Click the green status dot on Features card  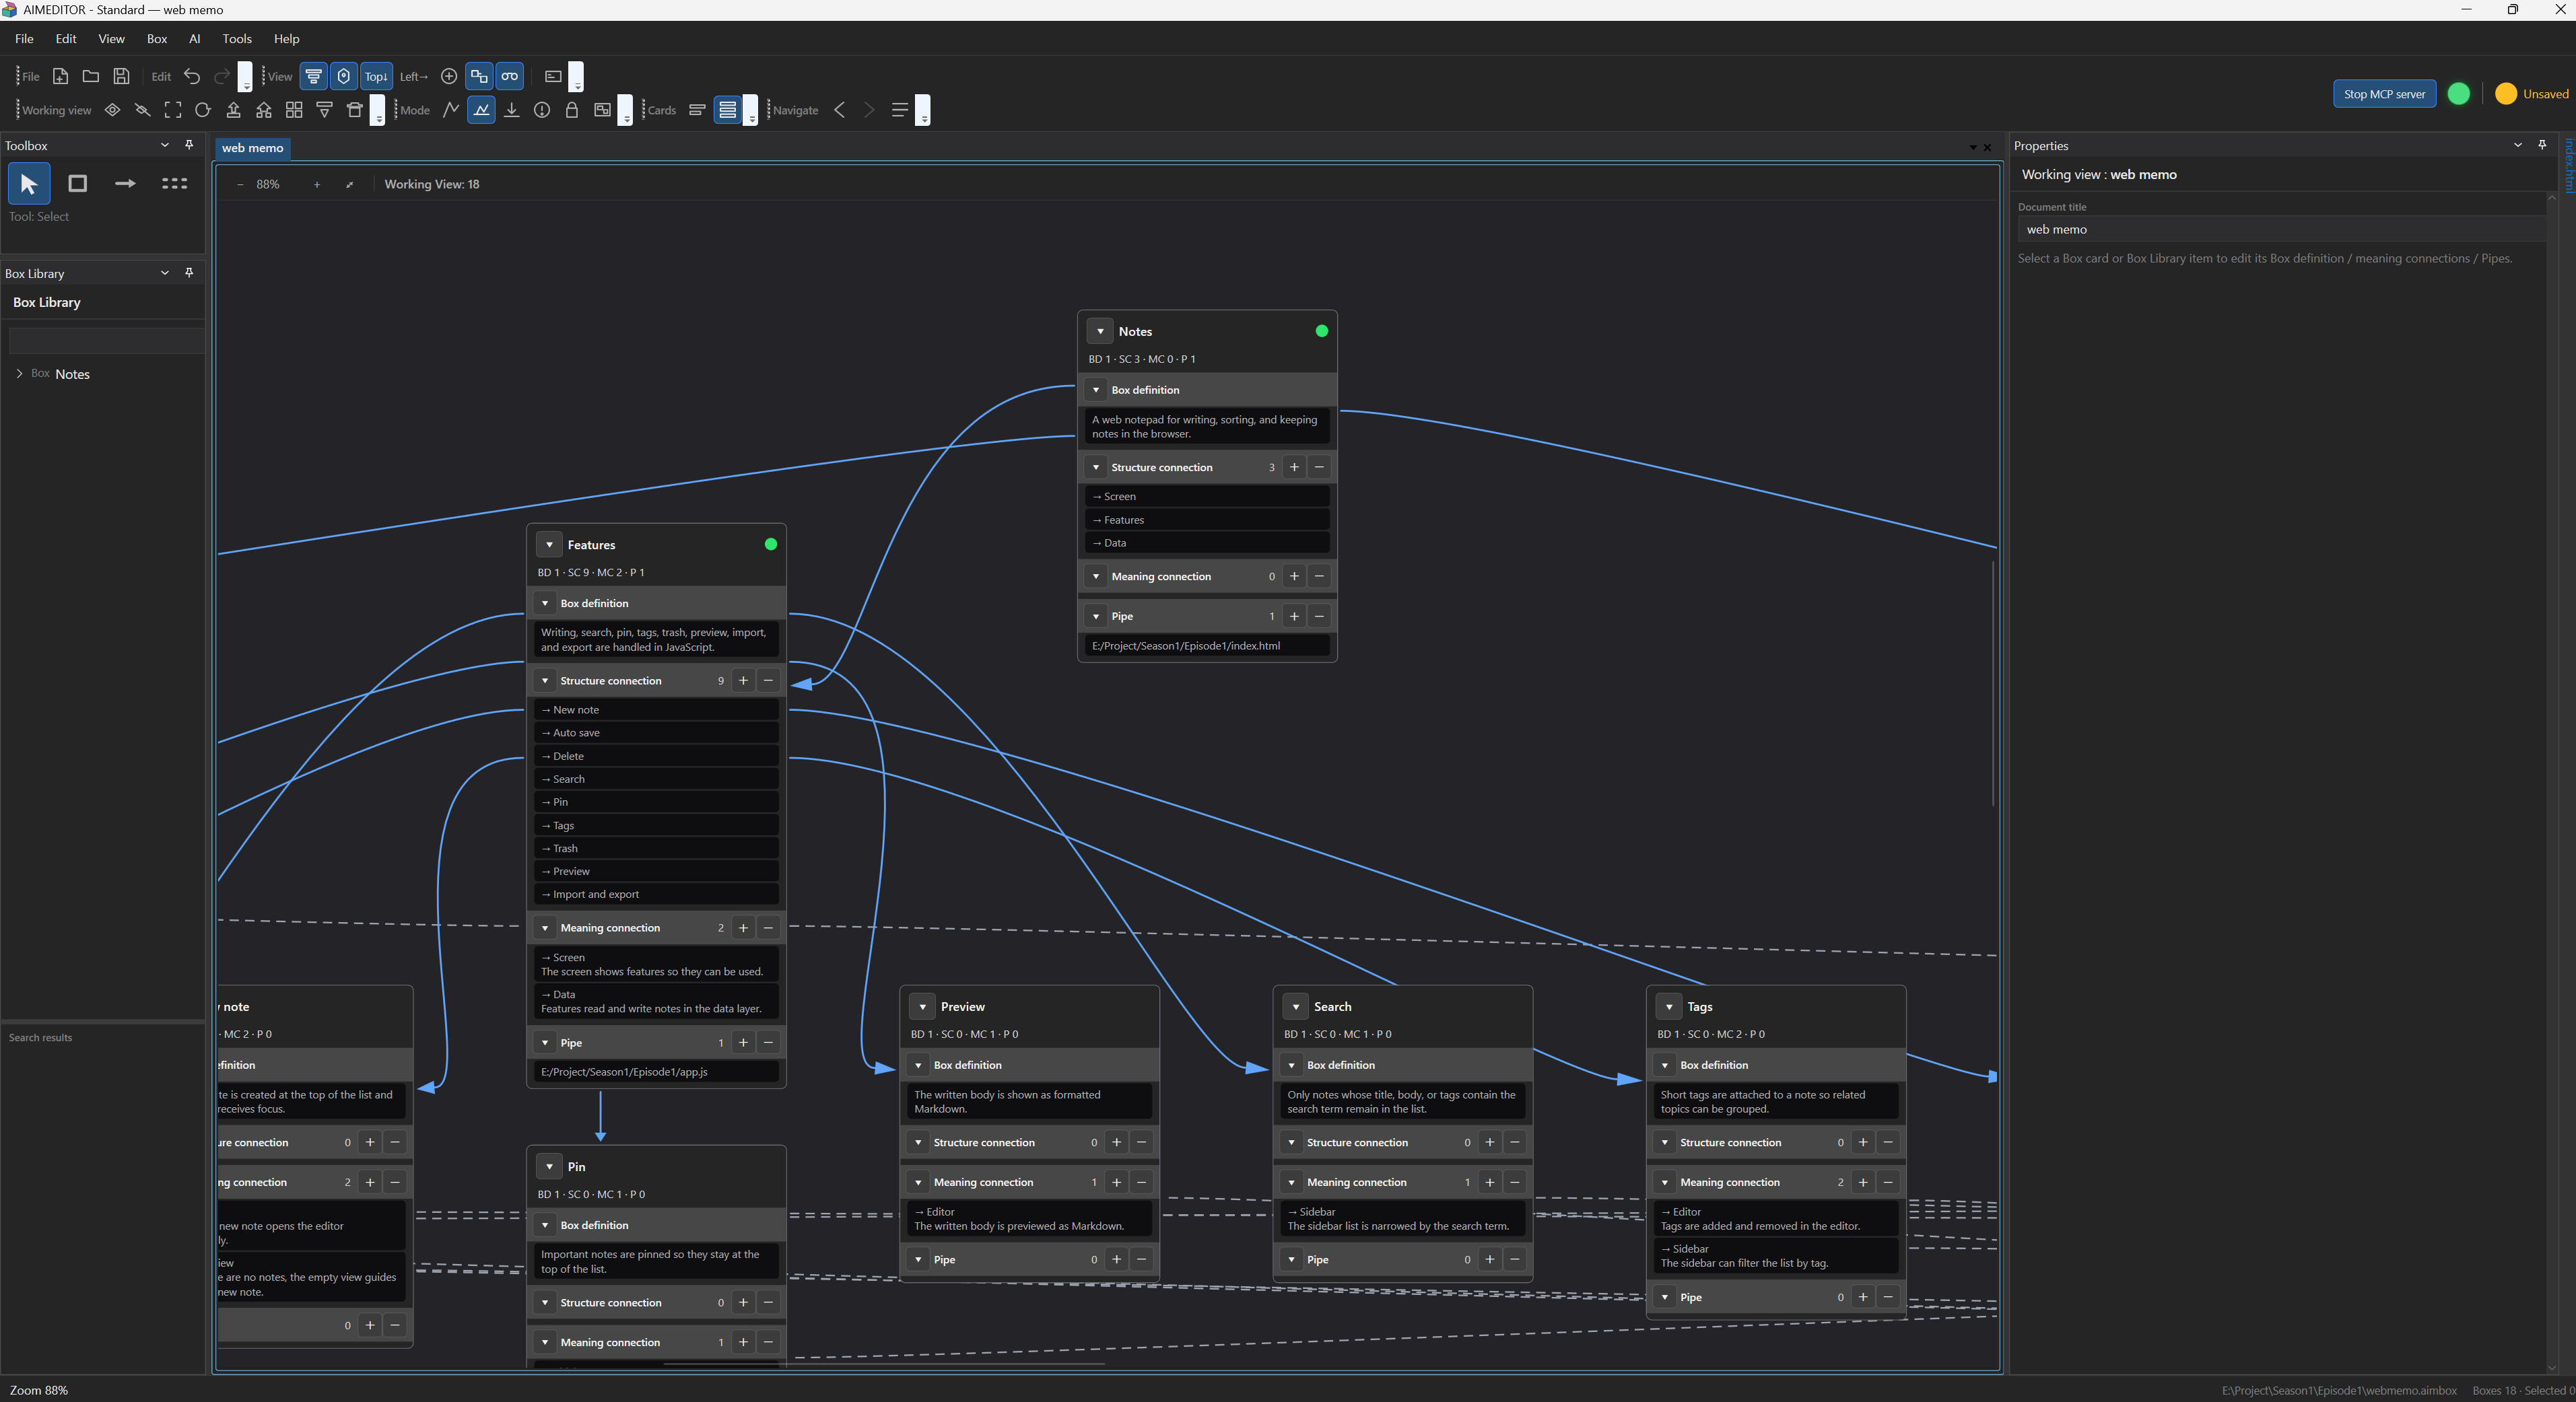point(771,545)
